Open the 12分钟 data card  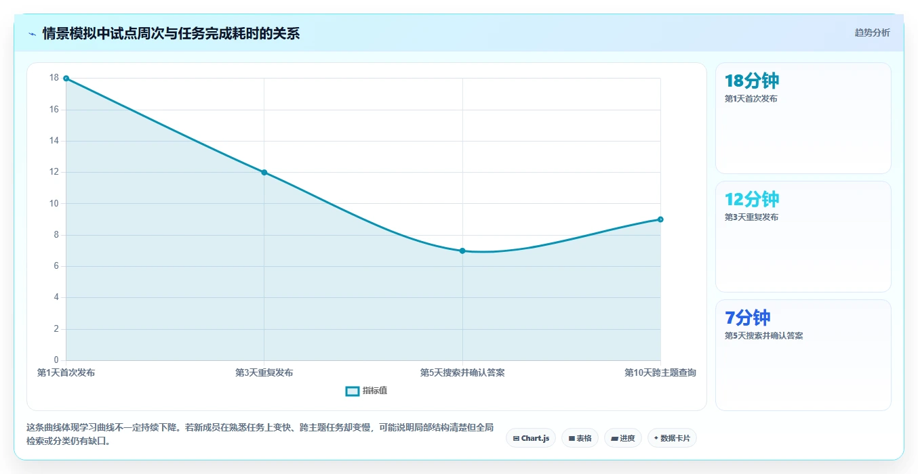[x=803, y=237]
